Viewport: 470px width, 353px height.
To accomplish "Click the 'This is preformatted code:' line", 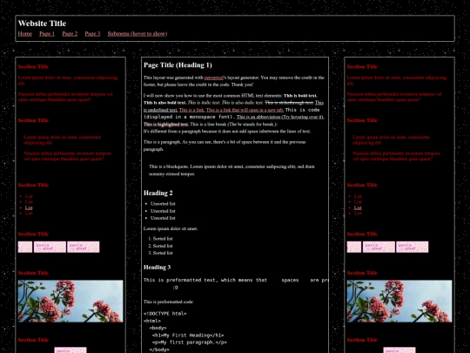I will point(169,302).
